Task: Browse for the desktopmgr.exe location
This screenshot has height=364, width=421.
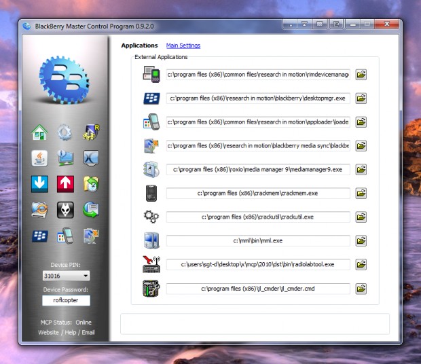Action: [361, 98]
